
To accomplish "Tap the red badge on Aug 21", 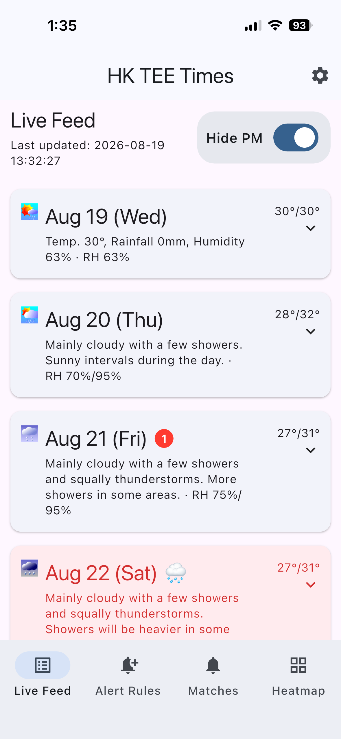I will (164, 439).
